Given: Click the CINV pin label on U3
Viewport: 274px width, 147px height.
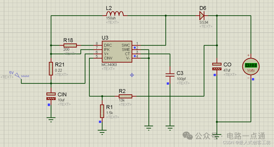Looking at the screenshot, I should pyautogui.click(x=108, y=58).
